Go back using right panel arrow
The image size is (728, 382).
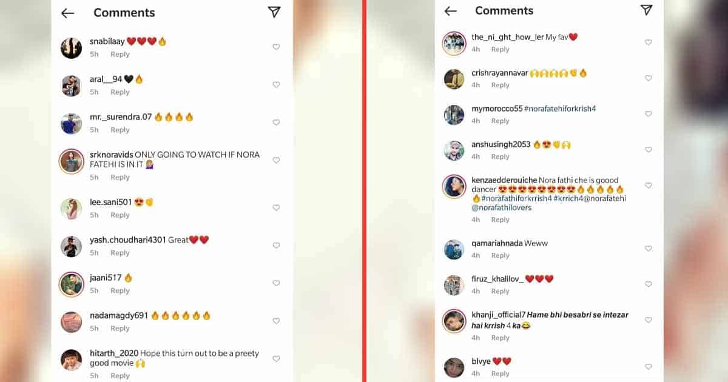[x=450, y=11]
